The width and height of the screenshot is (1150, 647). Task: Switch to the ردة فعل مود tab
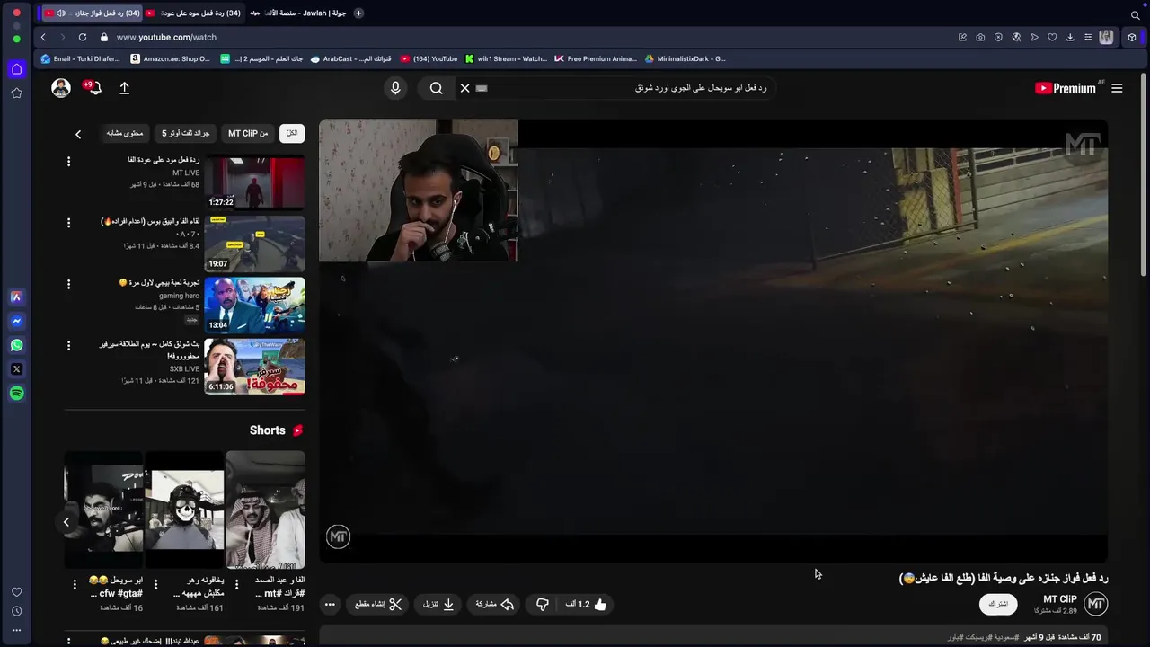pyautogui.click(x=192, y=13)
